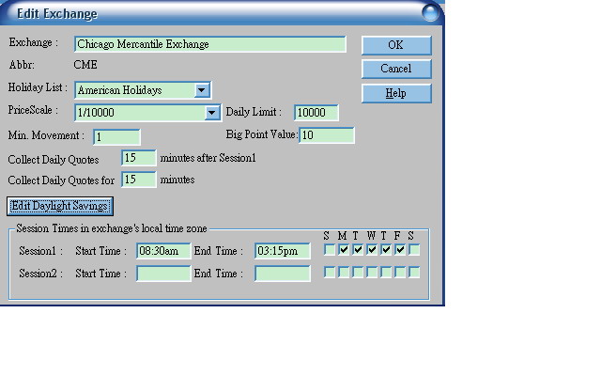Viewport: 601px width, 376px height.
Task: Uncheck Session1 Thursday checkbox
Action: tap(386, 250)
